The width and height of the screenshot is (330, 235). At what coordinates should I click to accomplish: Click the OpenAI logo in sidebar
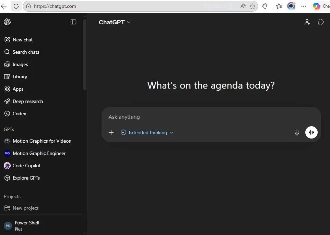(7, 22)
